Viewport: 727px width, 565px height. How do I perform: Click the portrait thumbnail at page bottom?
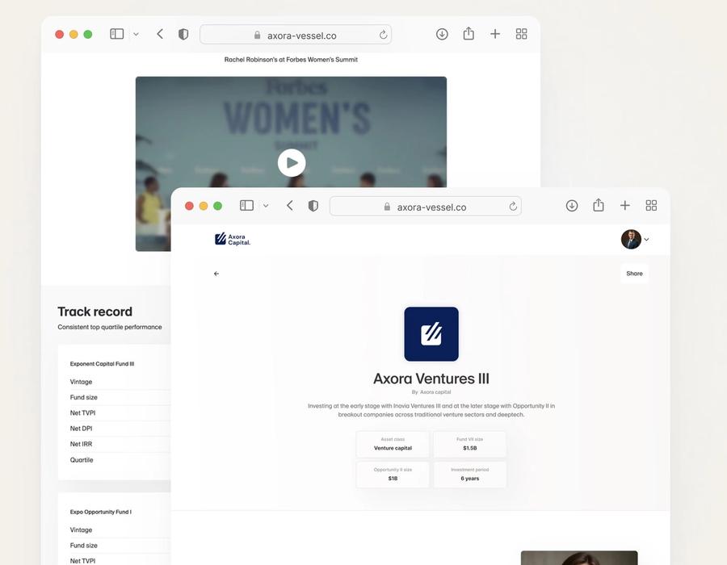579,558
